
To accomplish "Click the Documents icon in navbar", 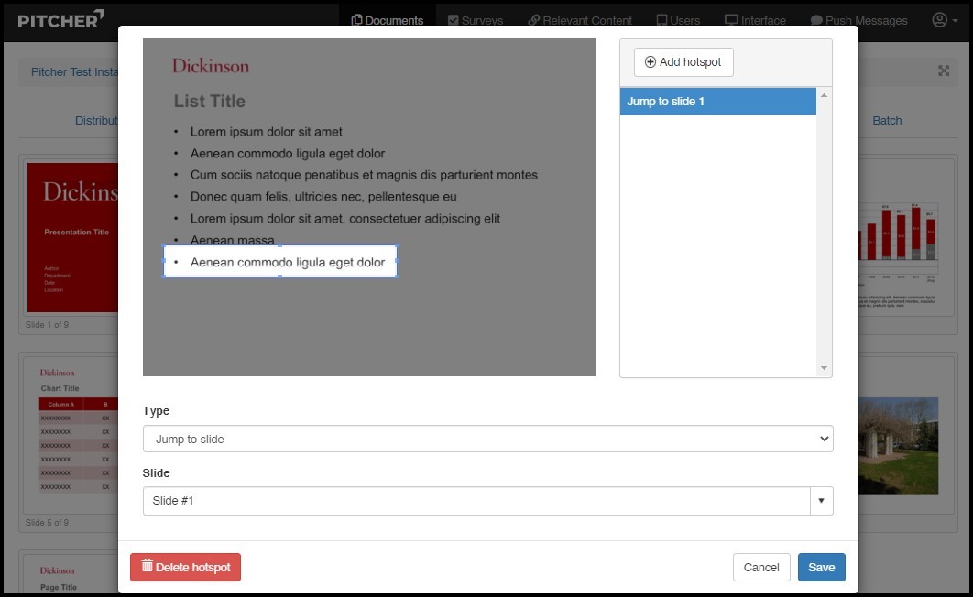I will tap(357, 20).
